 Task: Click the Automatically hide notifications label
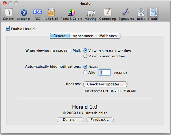(53, 67)
